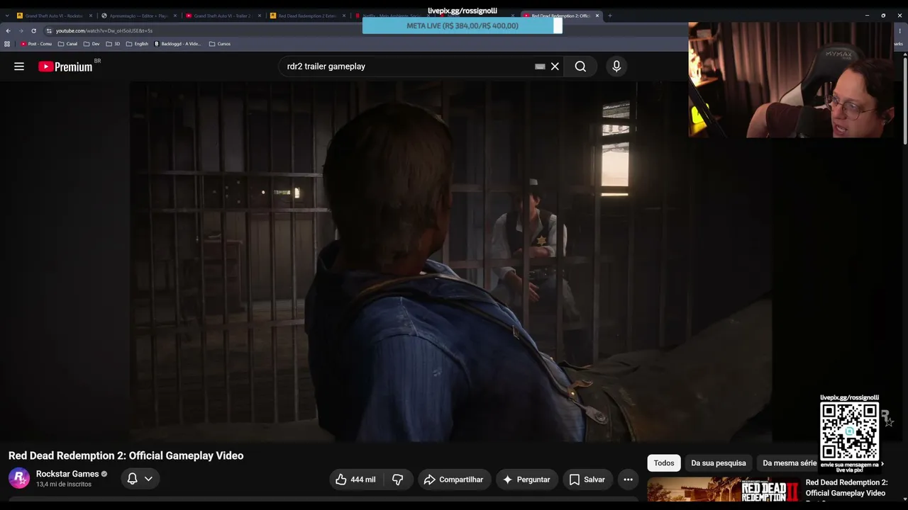Open the English bookmarks folder
908x510 pixels.
pyautogui.click(x=137, y=44)
